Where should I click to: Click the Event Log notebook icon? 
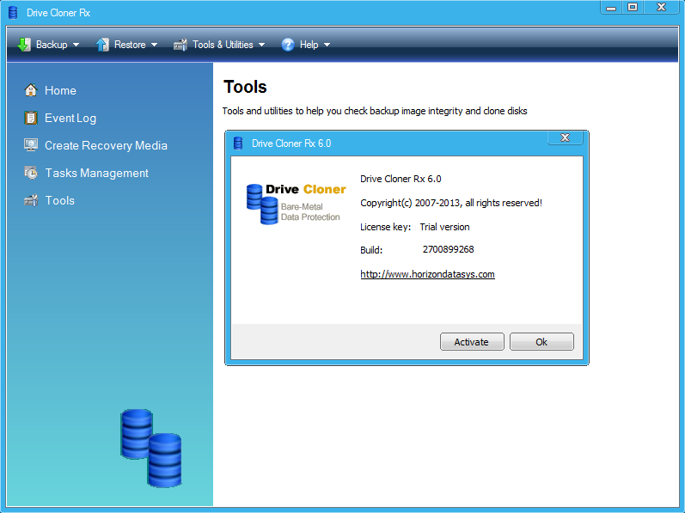31,118
